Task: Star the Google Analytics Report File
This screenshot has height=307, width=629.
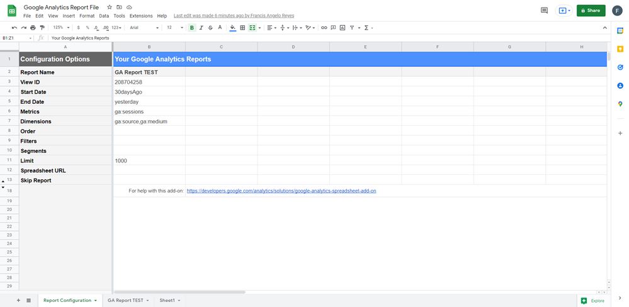Action: (110, 7)
